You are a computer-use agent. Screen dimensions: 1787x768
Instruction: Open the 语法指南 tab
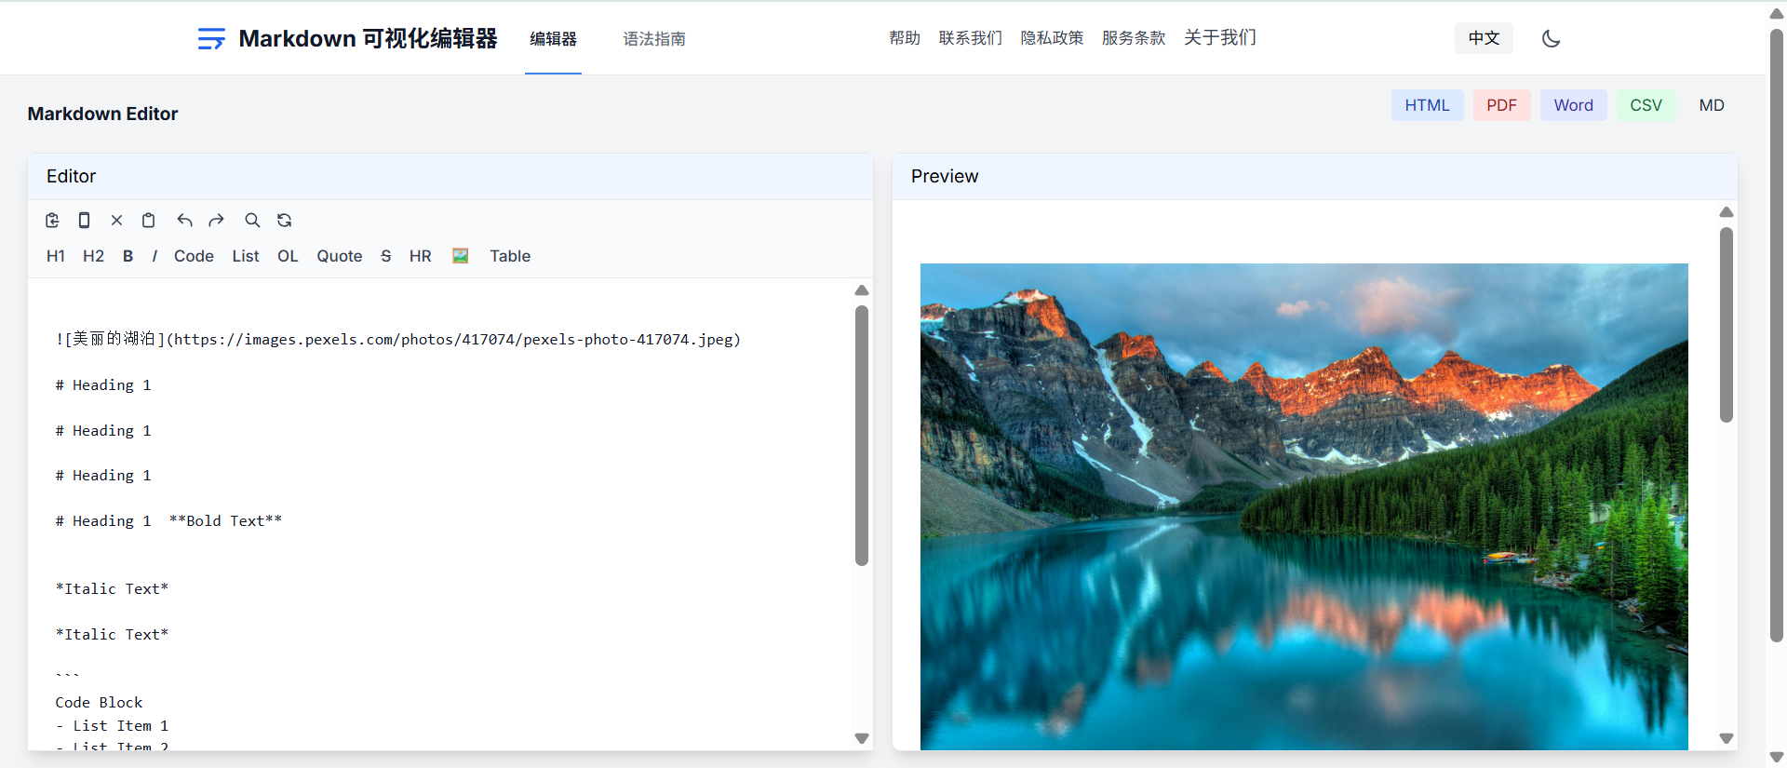[654, 38]
